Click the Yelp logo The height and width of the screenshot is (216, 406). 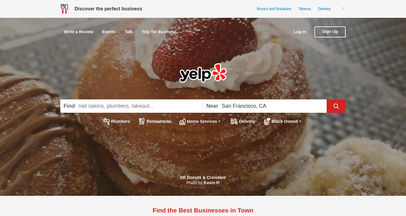tap(203, 73)
